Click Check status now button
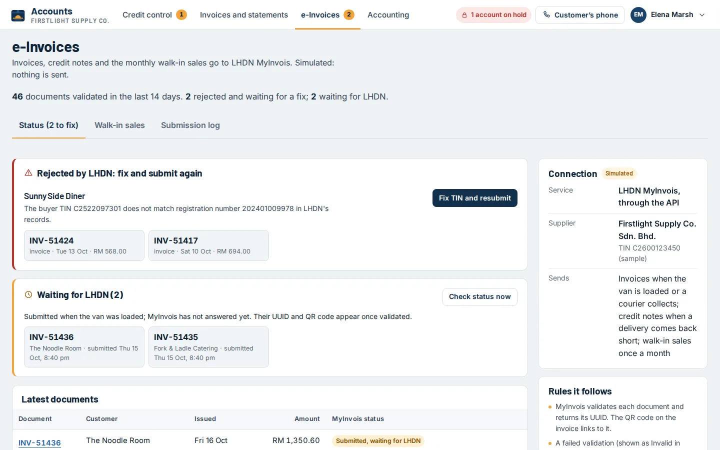Screen dimensions: 720x450 point(480,297)
